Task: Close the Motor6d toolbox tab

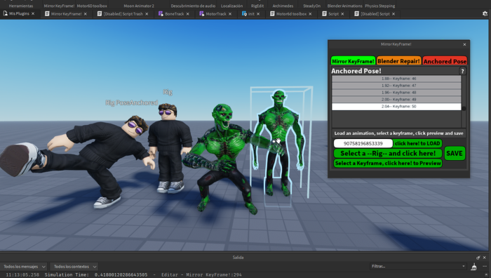Action: tap(310, 14)
